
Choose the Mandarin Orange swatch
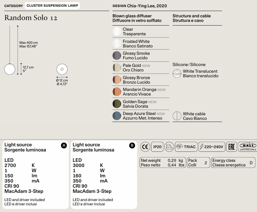click(x=117, y=92)
